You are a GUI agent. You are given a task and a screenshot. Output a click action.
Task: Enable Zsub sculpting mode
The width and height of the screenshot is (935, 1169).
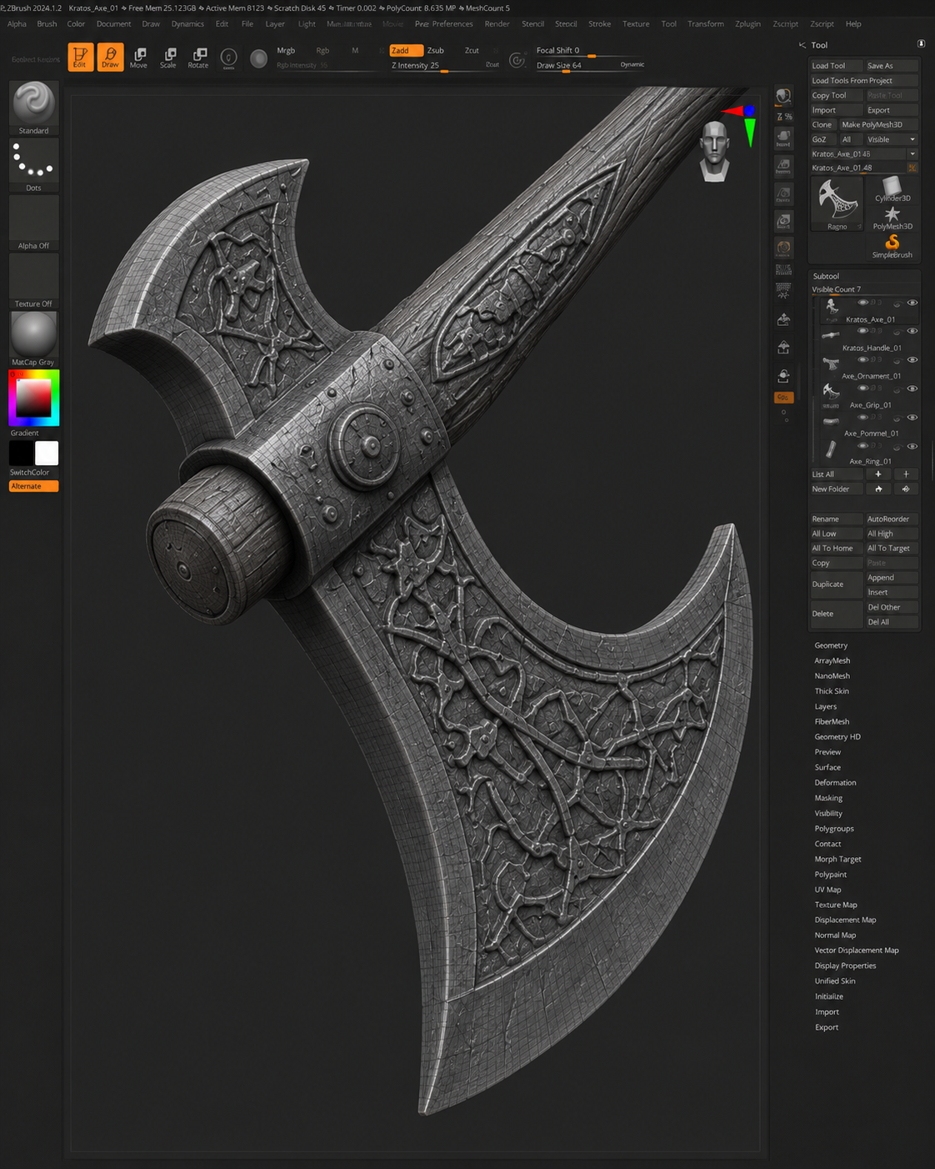pyautogui.click(x=435, y=50)
